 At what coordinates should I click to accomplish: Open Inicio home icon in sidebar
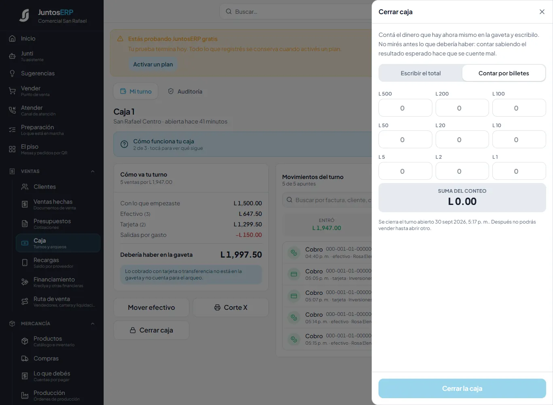[12, 38]
